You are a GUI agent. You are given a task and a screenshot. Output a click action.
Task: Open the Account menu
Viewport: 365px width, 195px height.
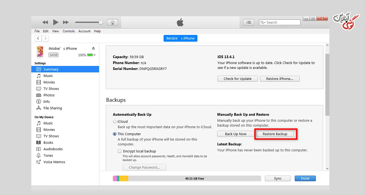(85, 31)
